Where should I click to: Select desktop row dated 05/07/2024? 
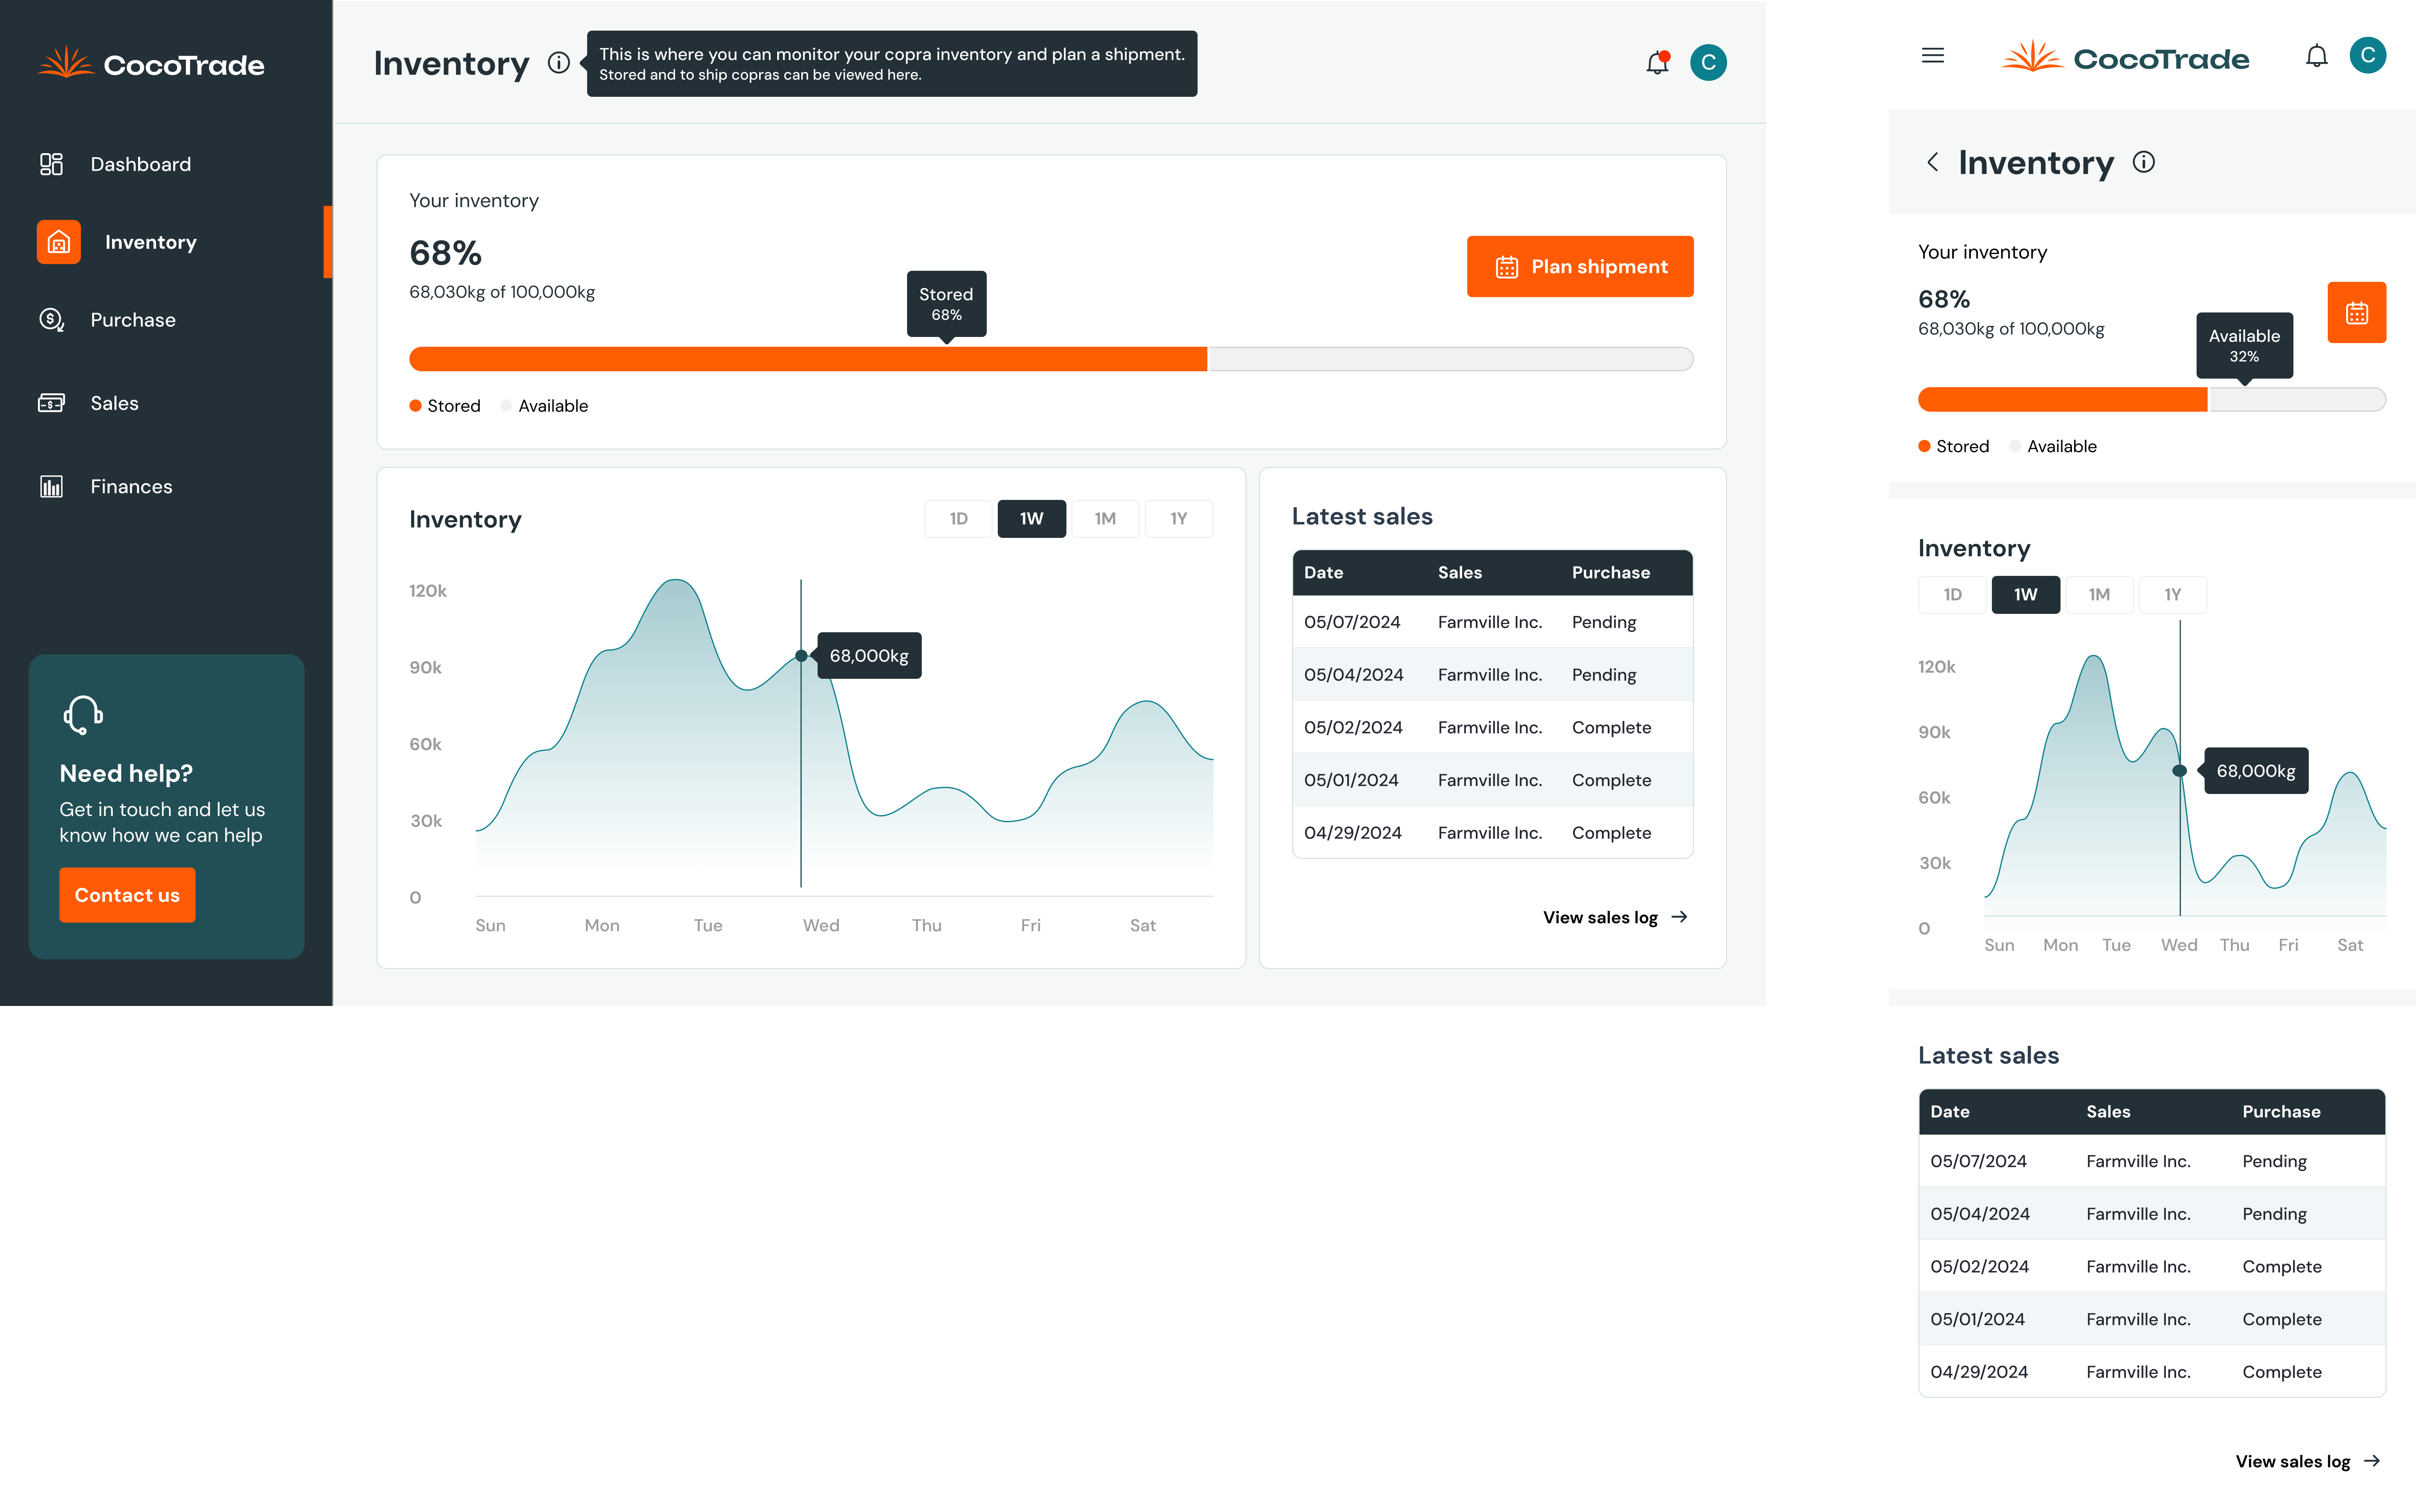[1493, 622]
